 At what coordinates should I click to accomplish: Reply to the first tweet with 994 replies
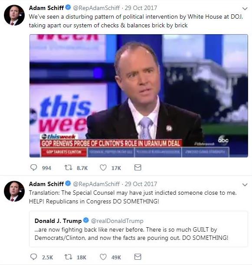point(33,168)
